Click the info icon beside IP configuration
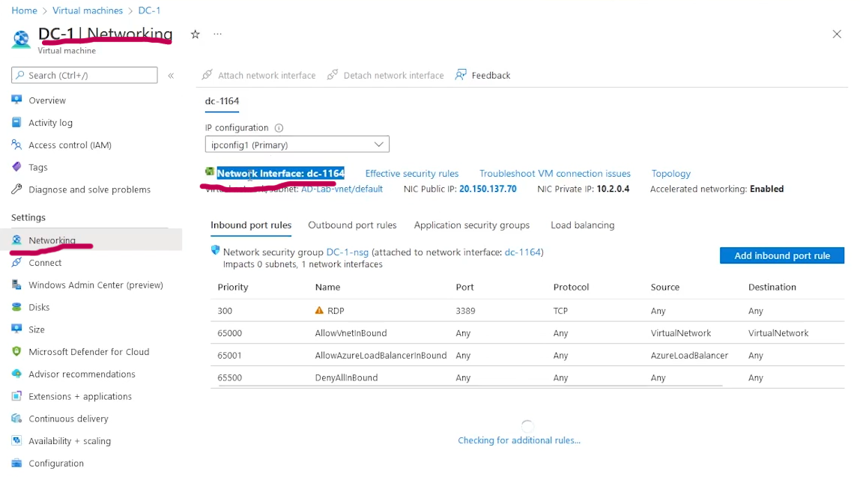This screenshot has width=860, height=477. 279,128
